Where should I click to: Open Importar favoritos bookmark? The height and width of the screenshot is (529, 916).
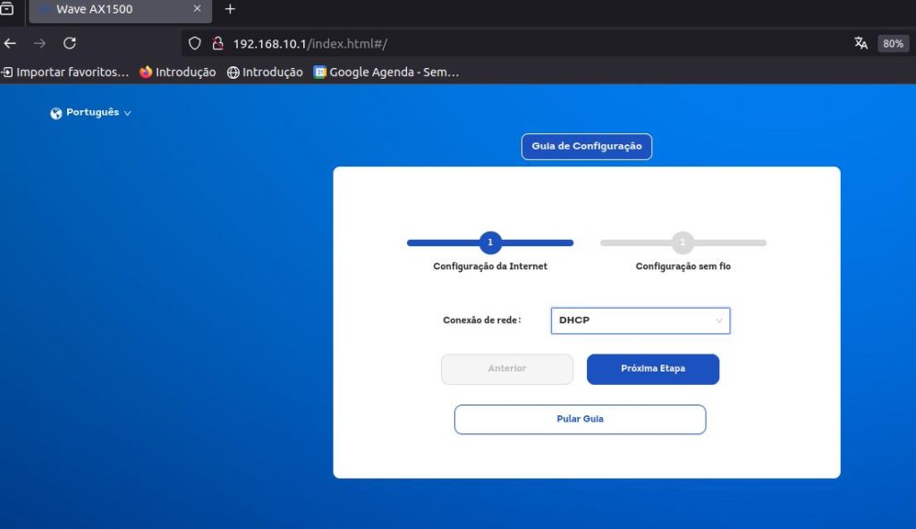tap(64, 72)
